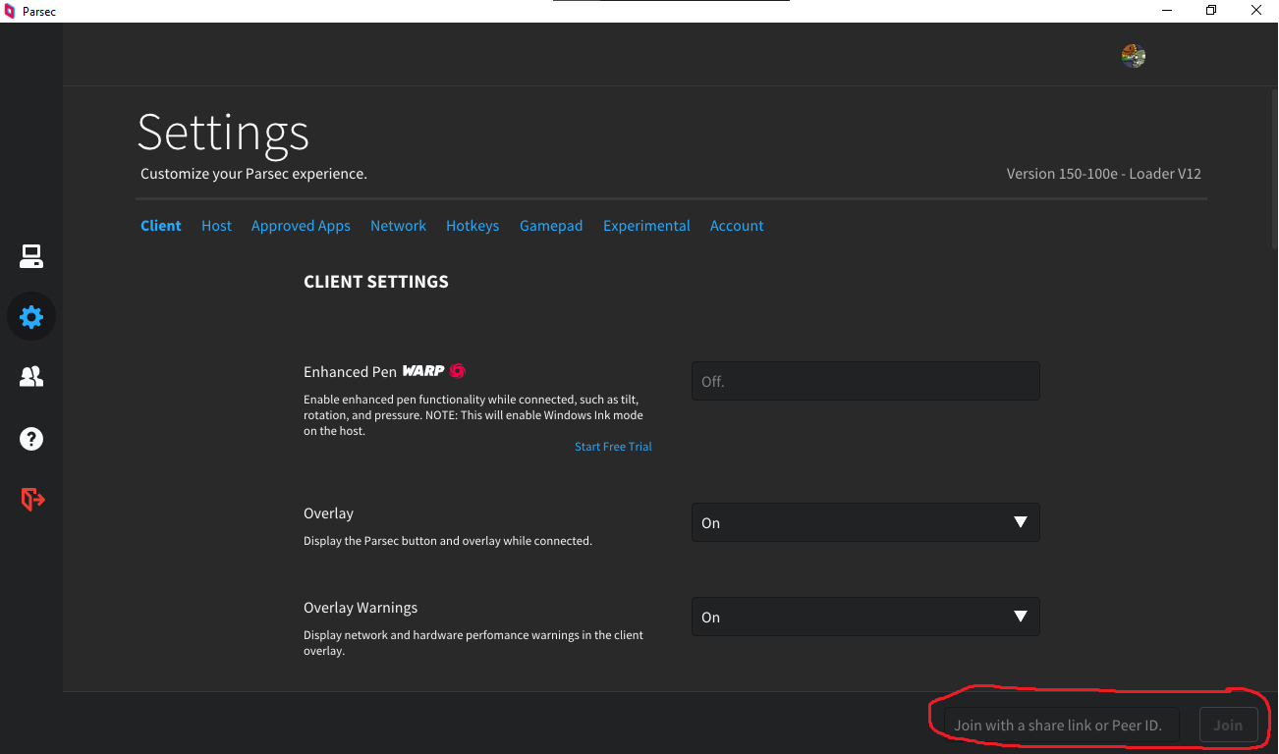
Task: Select the Network tab
Action: click(x=398, y=226)
